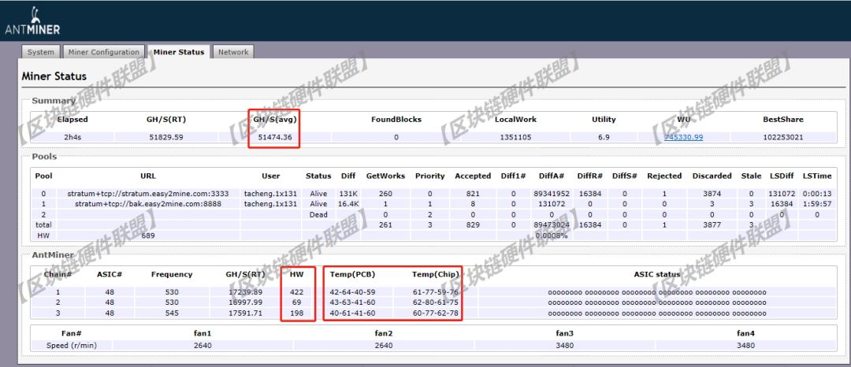Viewport: 851px width, 367px height.
Task: Click the bak.easy2mine.com:8888 pool URL
Action: [x=147, y=204]
